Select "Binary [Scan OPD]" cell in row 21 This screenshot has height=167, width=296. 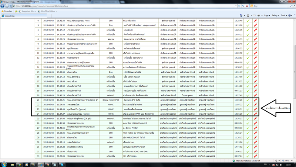point(111,100)
